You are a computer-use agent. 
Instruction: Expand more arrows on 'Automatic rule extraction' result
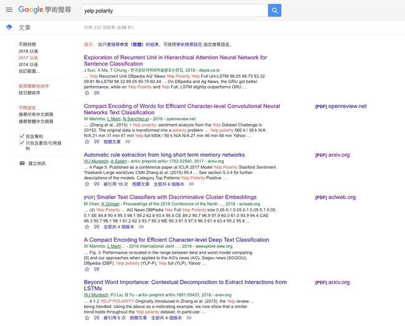pos(191,184)
